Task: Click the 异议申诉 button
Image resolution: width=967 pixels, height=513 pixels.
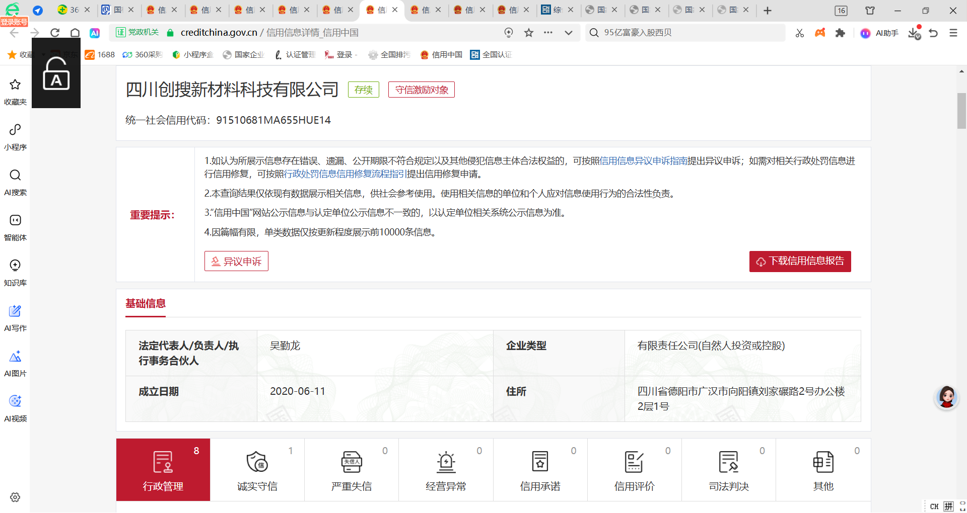Action: pos(236,261)
